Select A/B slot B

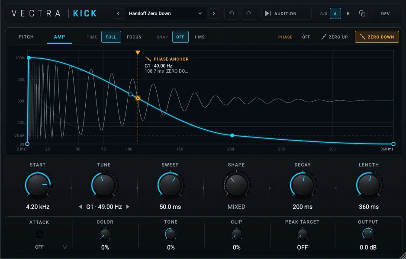348,13
